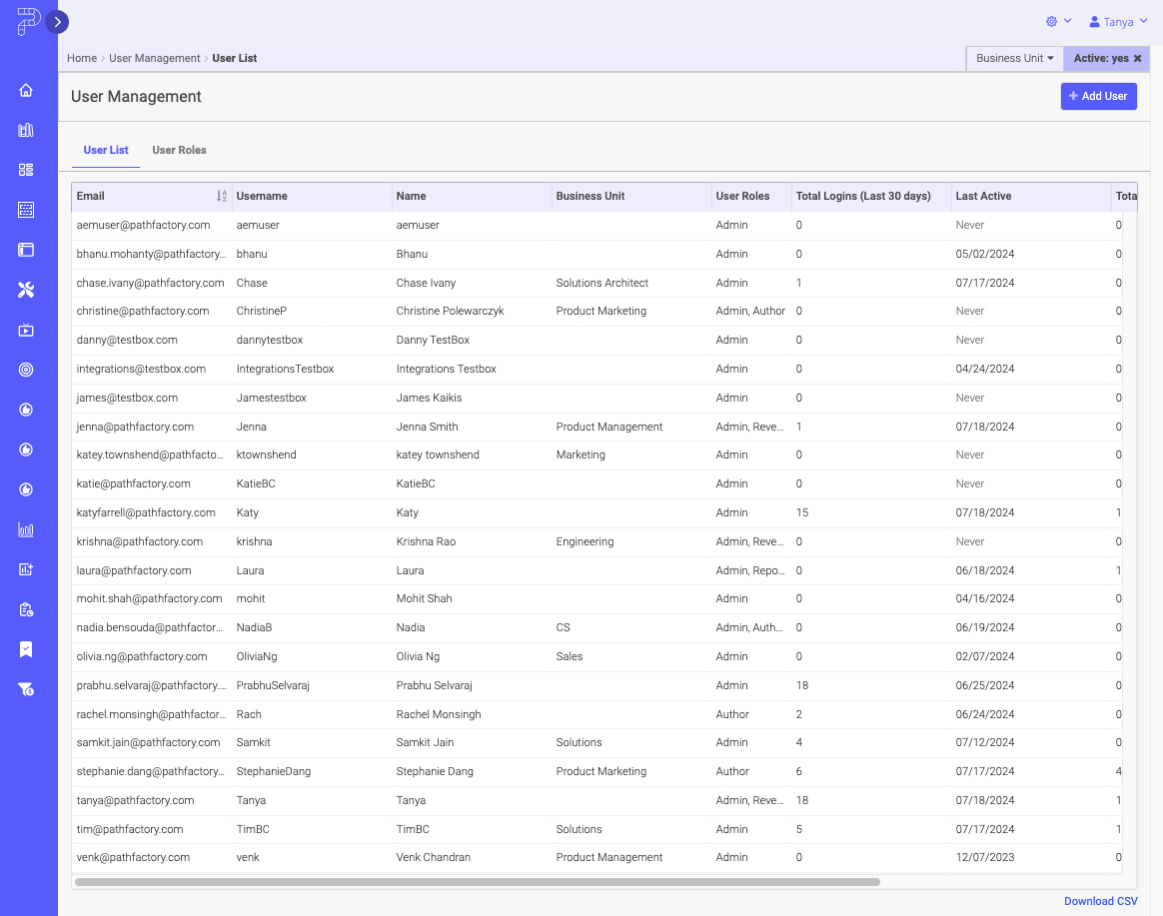Click the PathFactory logo in sidebar
The image size is (1163, 916).
click(x=27, y=22)
